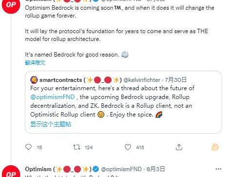Click the bottom Optimism OP avatar
Screen dimensions: 227x177
11,172
